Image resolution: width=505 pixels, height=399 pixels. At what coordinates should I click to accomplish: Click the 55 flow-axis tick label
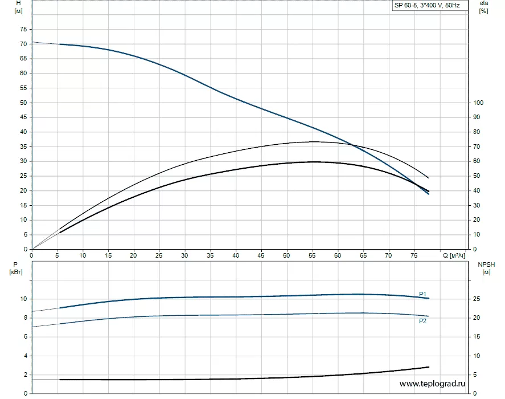pos(312,255)
